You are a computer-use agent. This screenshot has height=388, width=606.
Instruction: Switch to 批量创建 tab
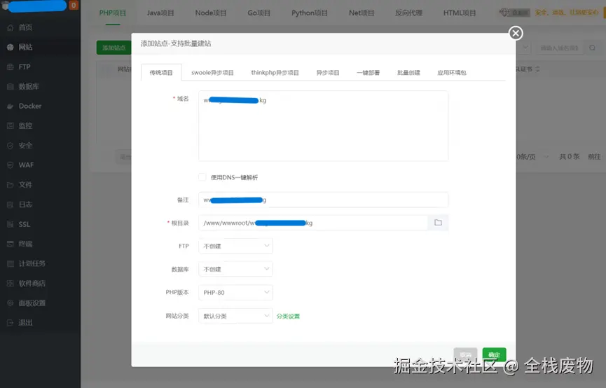click(408, 73)
